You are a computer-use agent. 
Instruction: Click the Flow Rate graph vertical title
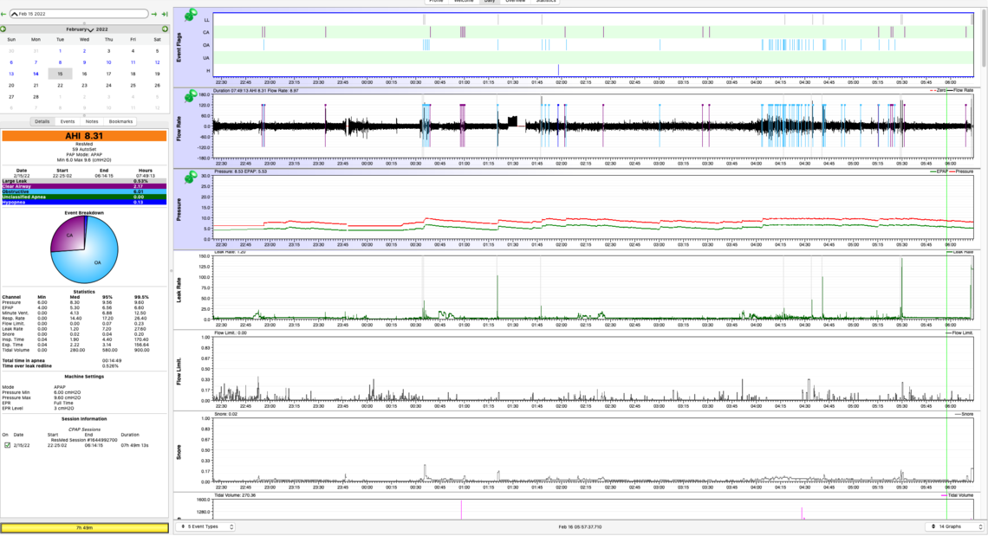(x=179, y=128)
